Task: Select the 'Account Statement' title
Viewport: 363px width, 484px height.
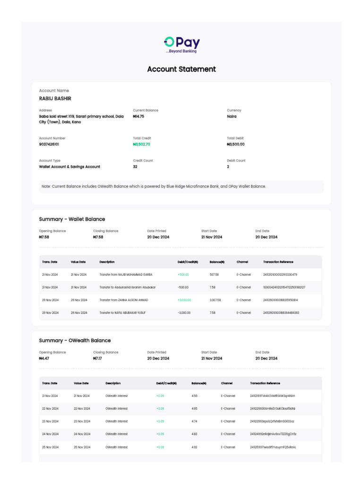Action: [x=181, y=69]
